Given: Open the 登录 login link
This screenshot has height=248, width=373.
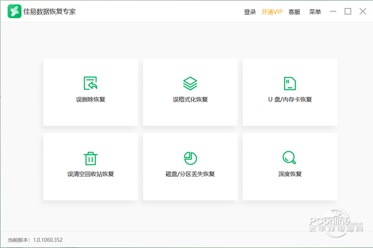Looking at the screenshot, I should [250, 12].
